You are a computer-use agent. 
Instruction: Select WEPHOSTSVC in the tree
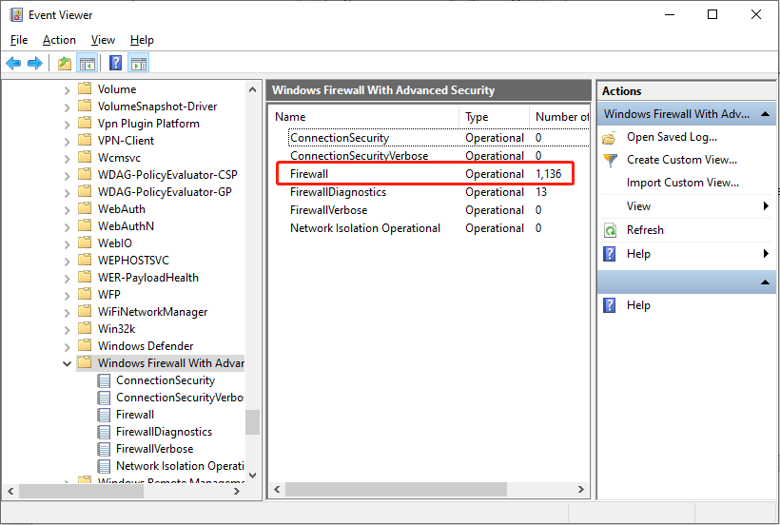tap(133, 260)
